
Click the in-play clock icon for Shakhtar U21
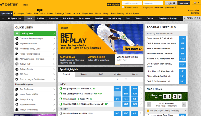(x=61, y=104)
